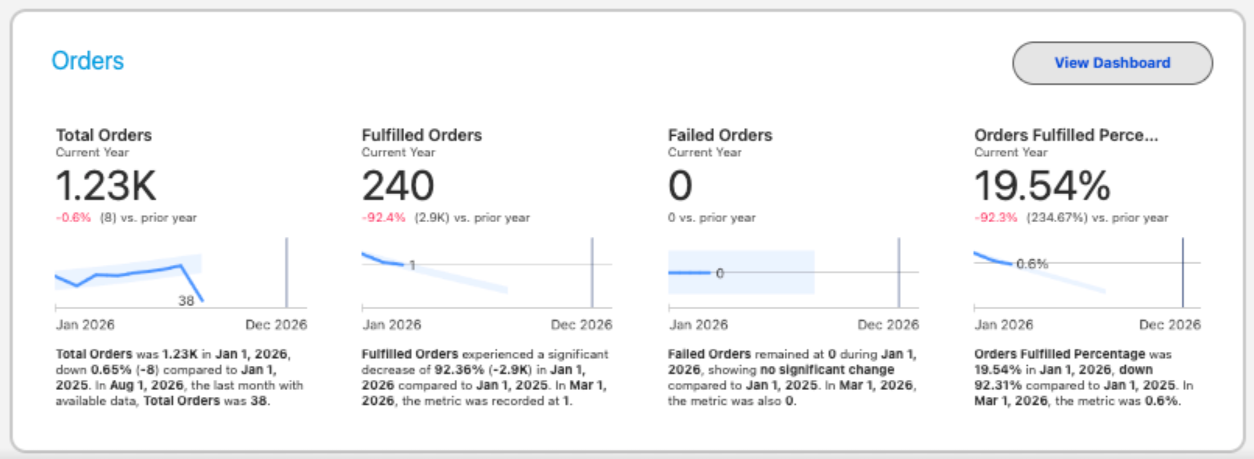Click Jan 2026 axis label under Total Orders chart
This screenshot has height=459, width=1254.
coord(85,325)
